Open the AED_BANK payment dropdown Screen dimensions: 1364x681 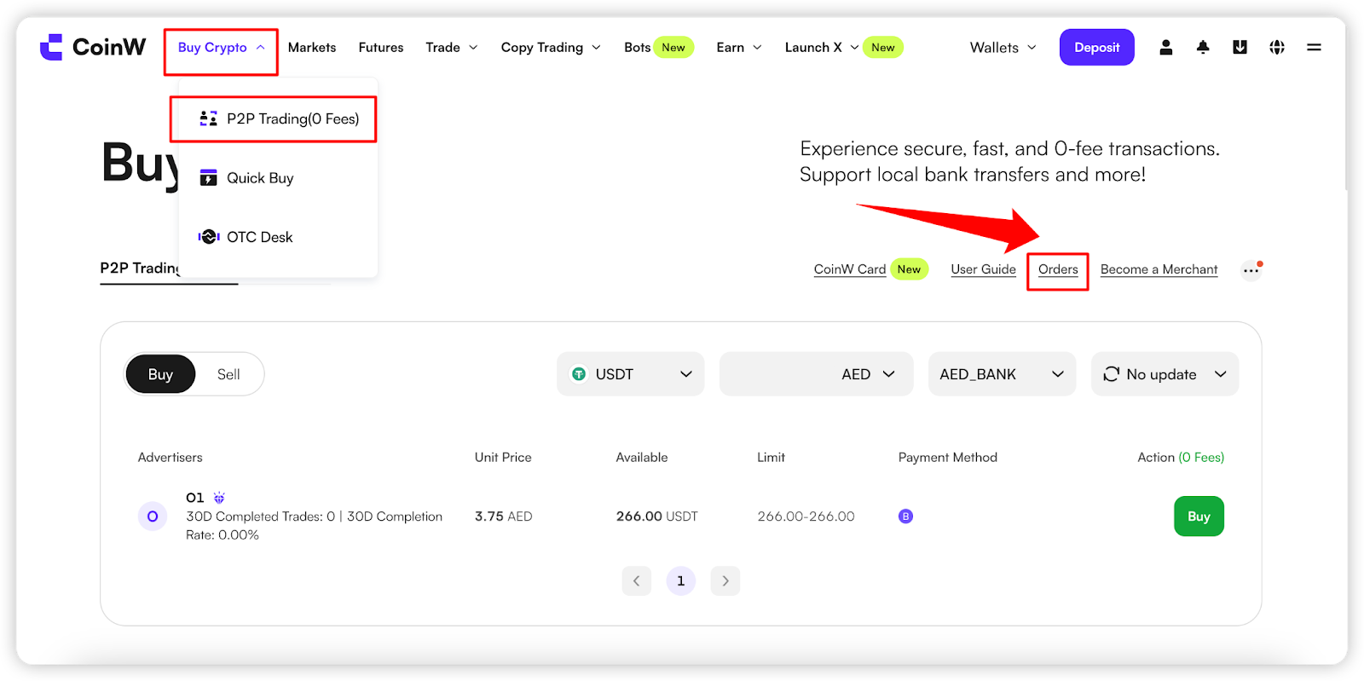pos(1002,374)
